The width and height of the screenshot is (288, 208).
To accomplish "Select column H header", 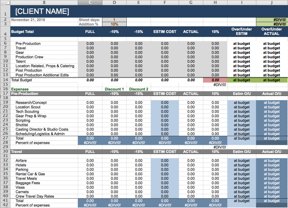I will coord(215,2).
